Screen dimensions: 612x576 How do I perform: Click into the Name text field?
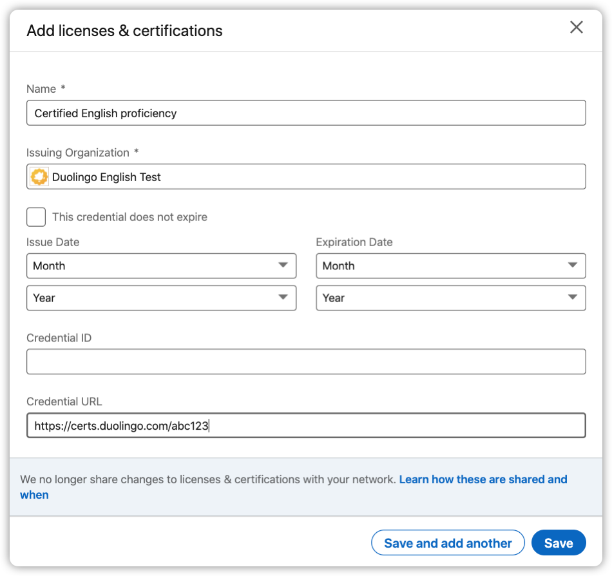(x=306, y=113)
